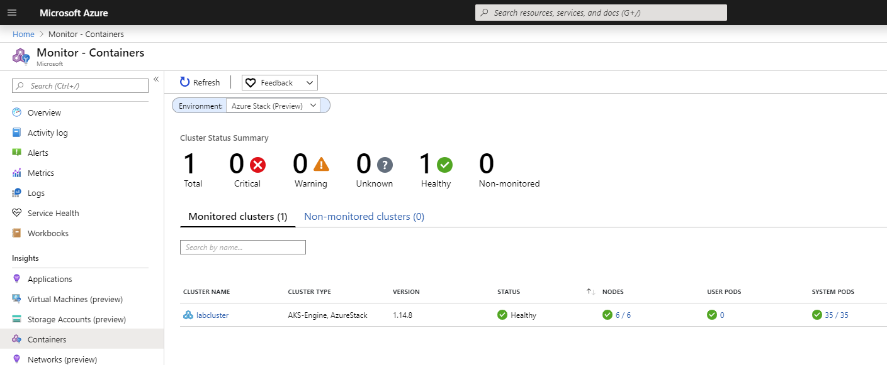This screenshot has width=887, height=365.
Task: Click the System Pods column header
Action: coord(833,292)
